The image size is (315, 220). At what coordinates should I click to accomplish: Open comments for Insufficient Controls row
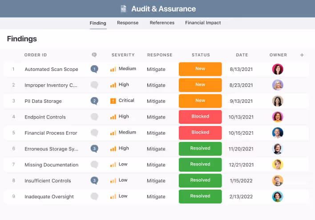(x=94, y=181)
